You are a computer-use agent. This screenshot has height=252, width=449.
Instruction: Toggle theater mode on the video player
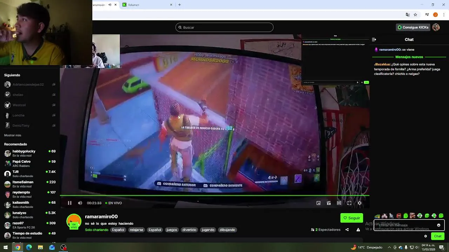click(339, 203)
